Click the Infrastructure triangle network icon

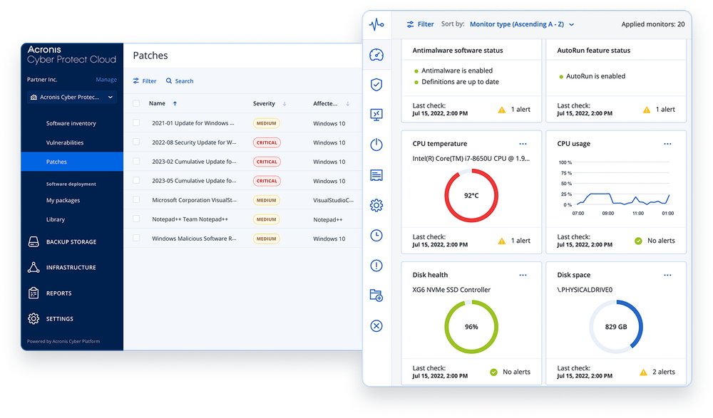(x=34, y=267)
